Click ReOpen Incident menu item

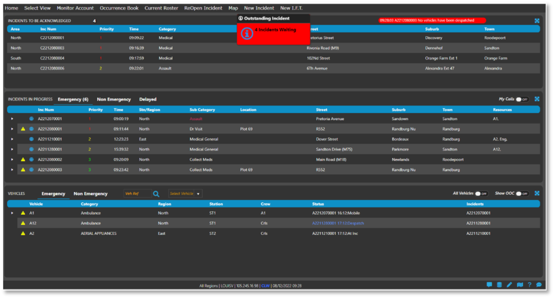[x=203, y=8]
